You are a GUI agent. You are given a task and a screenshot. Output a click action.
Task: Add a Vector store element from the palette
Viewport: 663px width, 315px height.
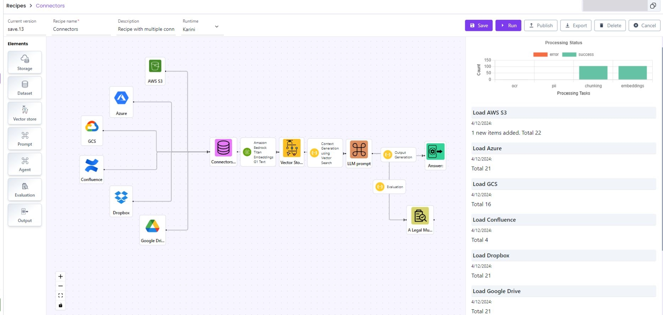pos(25,113)
